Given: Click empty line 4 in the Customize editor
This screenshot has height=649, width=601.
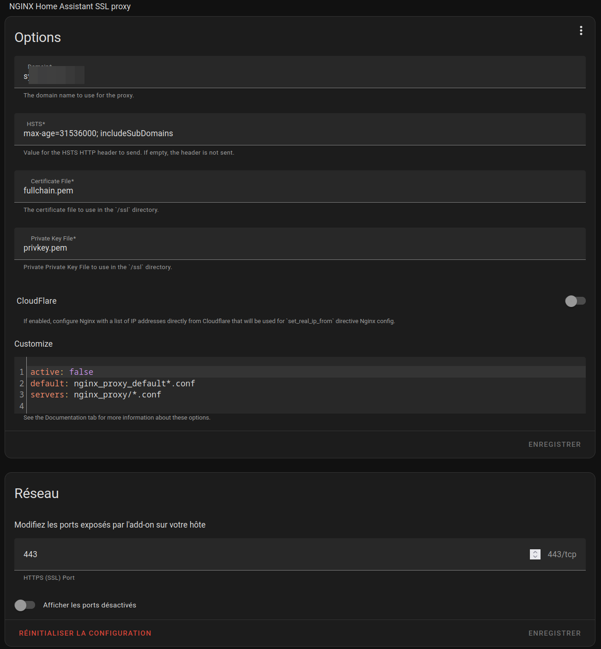Looking at the screenshot, I should coord(185,406).
